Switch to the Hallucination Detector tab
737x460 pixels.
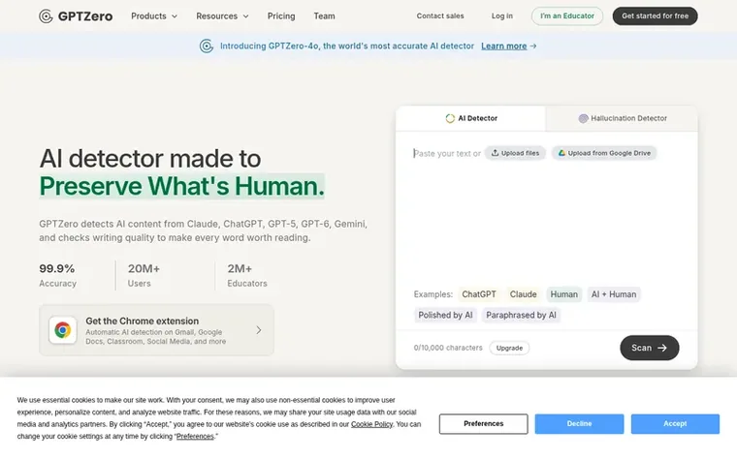pyautogui.click(x=623, y=118)
